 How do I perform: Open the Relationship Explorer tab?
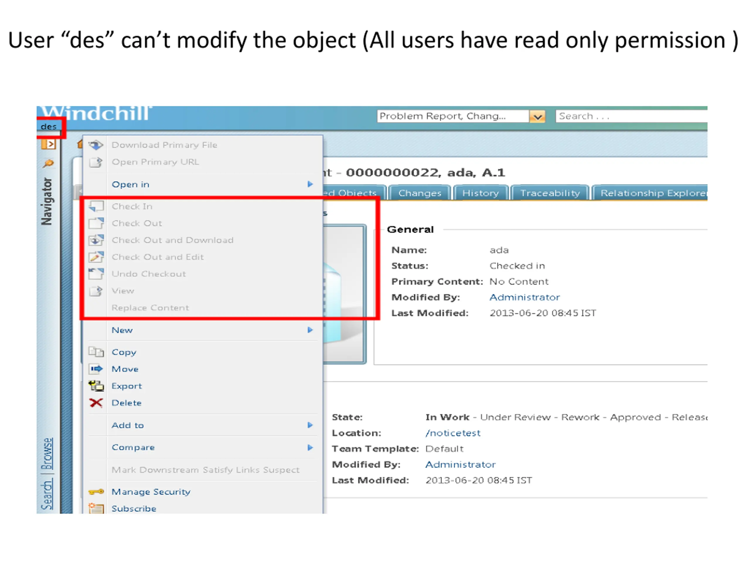point(650,193)
